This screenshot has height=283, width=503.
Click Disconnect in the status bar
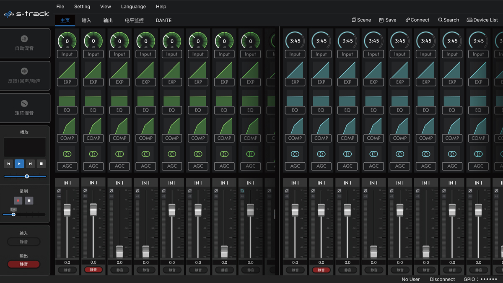(442, 279)
